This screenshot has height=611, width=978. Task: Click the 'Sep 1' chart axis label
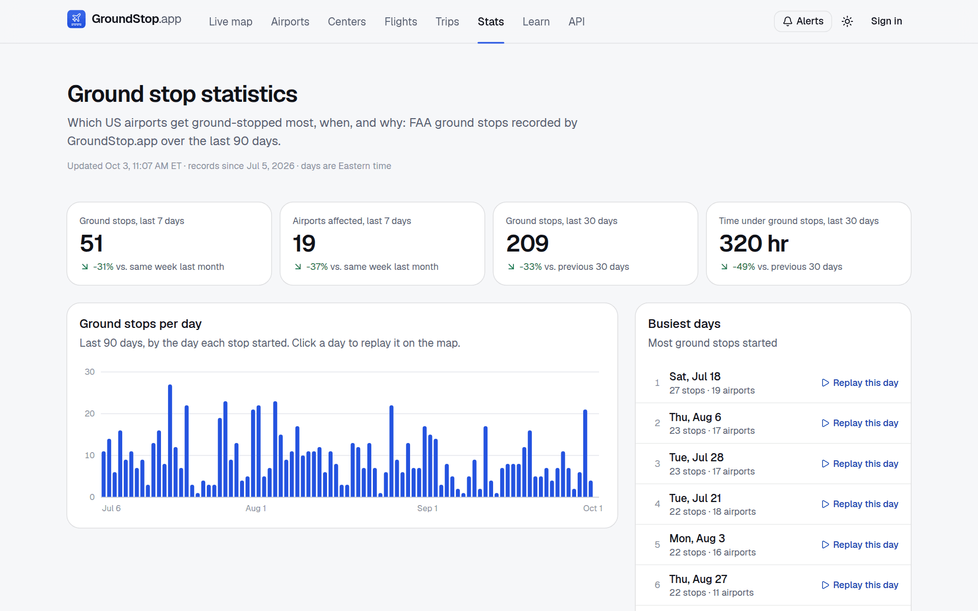click(x=427, y=508)
